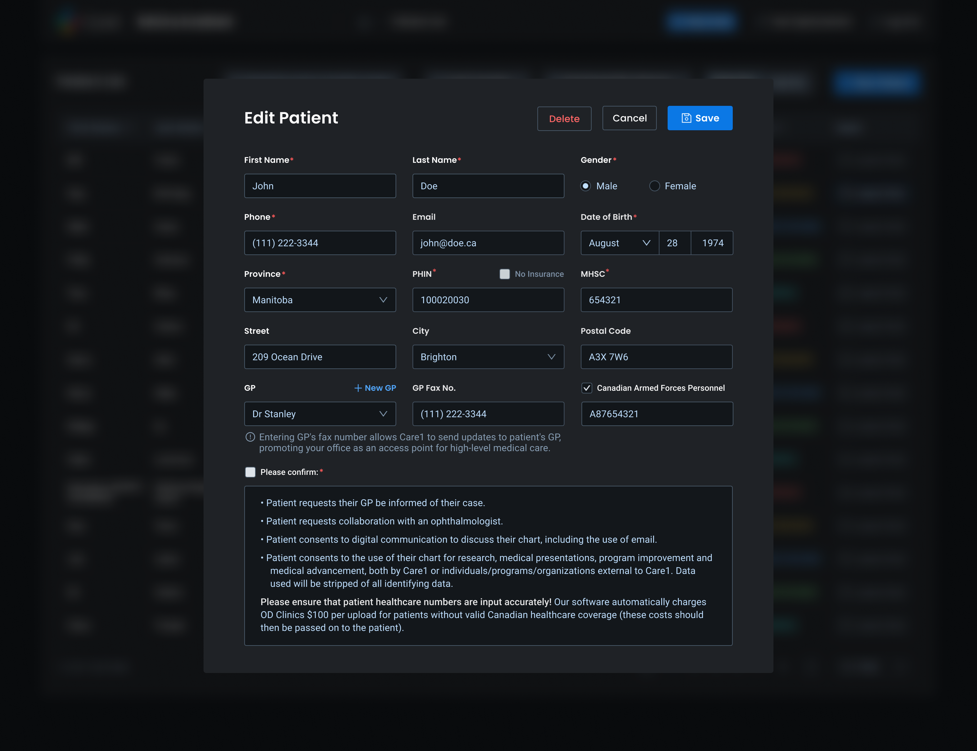Click the birth year field 1974

[x=712, y=243]
